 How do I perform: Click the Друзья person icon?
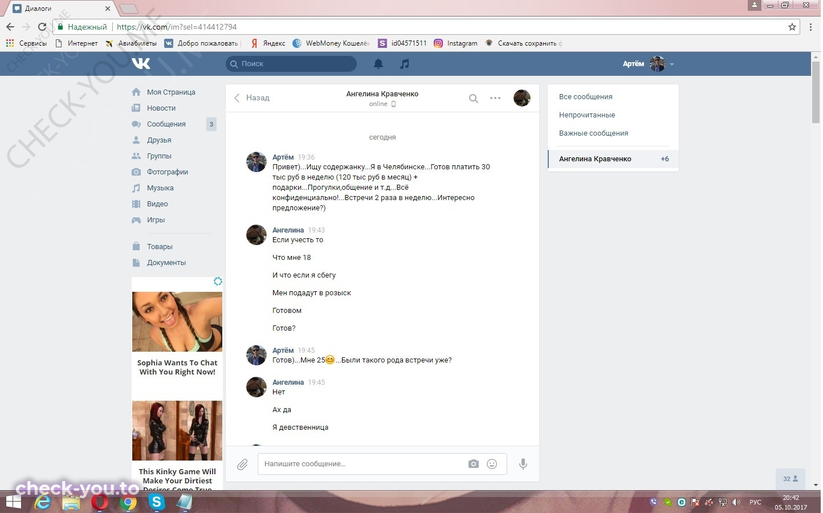(136, 140)
